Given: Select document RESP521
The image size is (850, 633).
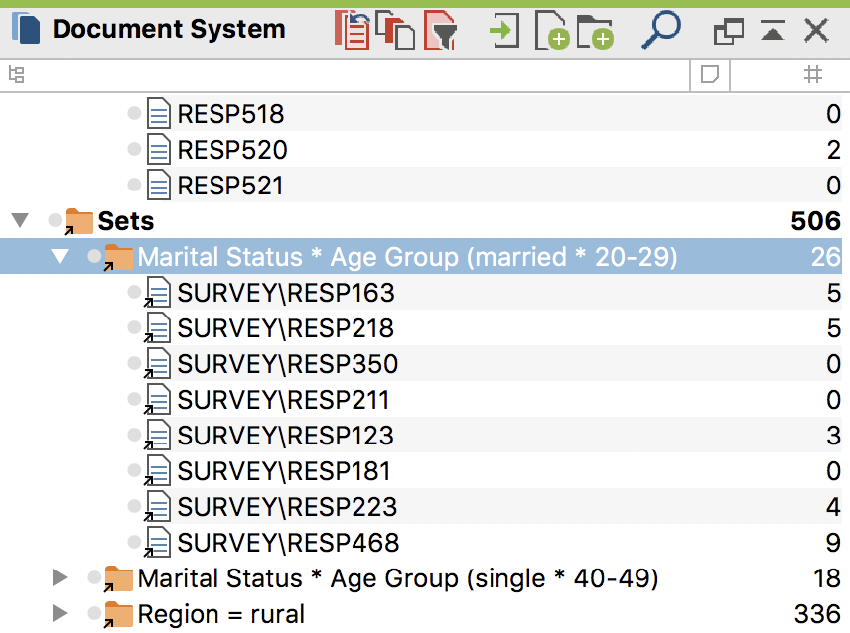Looking at the screenshot, I should [230, 186].
